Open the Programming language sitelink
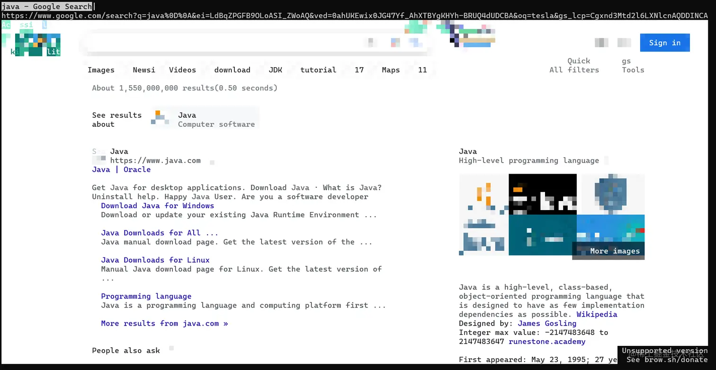This screenshot has height=370, width=716. (146, 296)
